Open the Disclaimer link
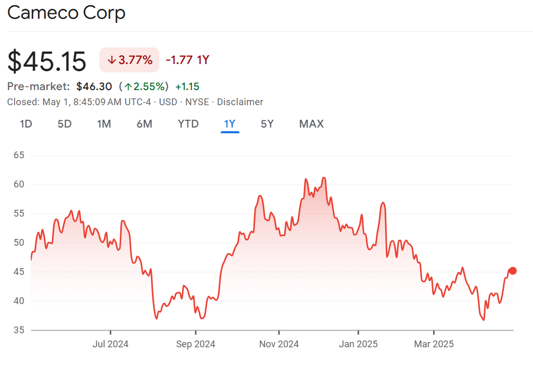This screenshot has width=533, height=366. click(x=240, y=102)
